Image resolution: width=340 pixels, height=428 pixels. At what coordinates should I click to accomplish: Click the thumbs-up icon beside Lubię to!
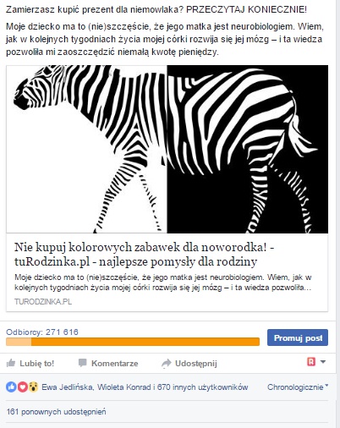(11, 363)
